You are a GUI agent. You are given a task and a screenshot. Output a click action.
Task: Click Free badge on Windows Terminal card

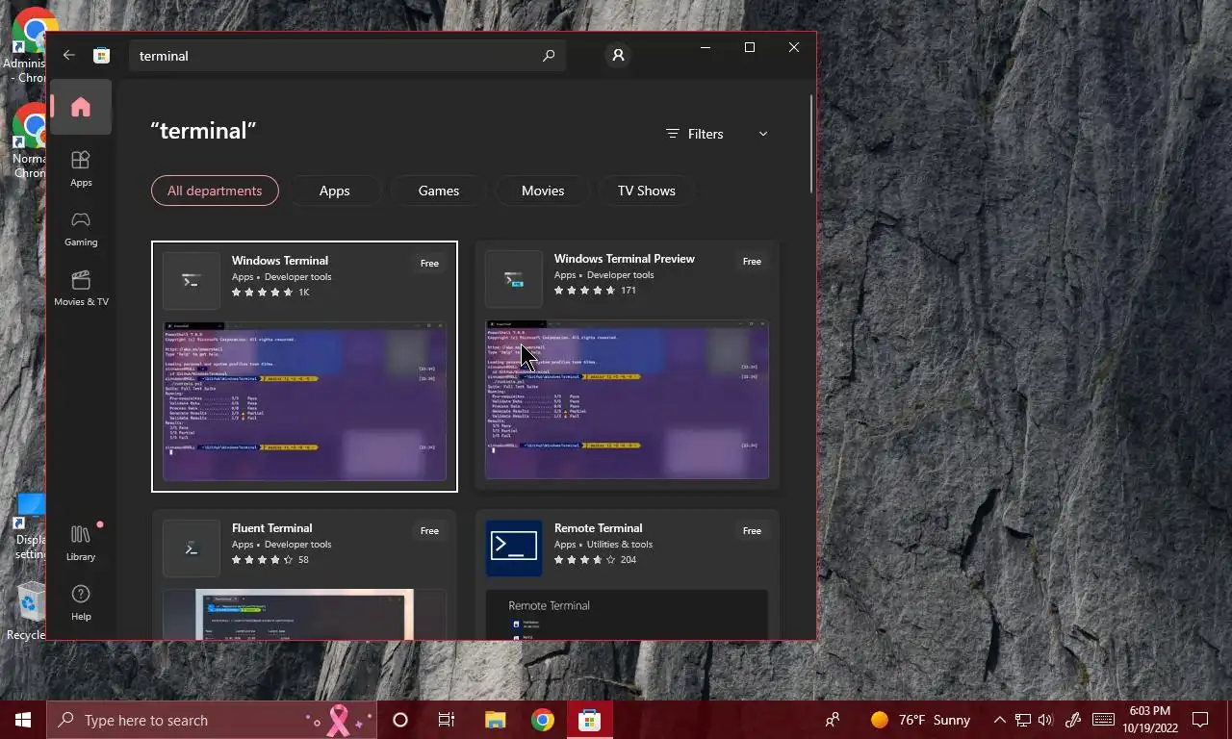(x=429, y=263)
